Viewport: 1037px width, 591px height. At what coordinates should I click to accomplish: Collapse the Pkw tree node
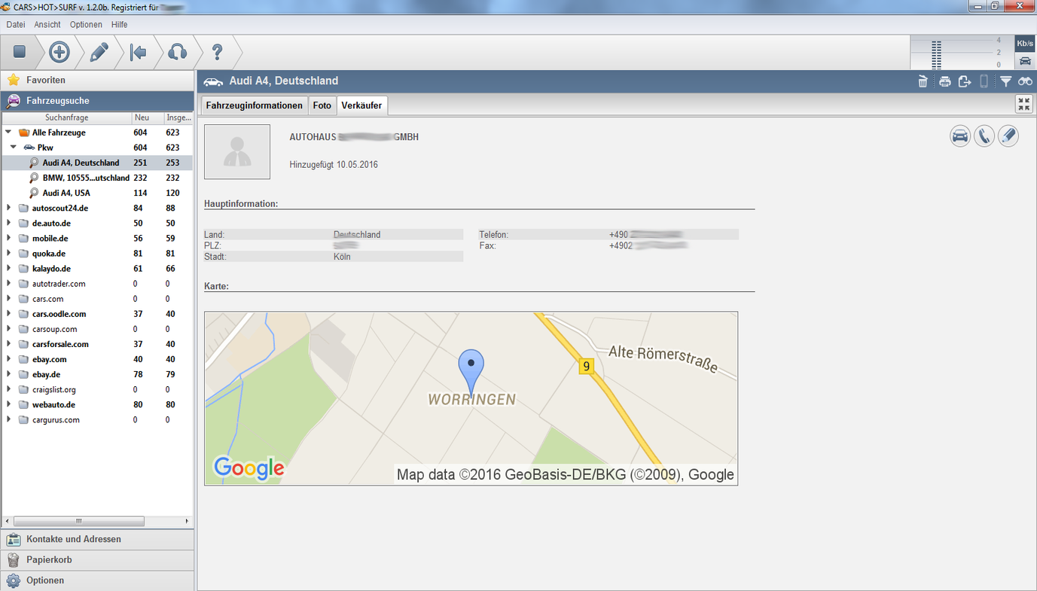14,148
